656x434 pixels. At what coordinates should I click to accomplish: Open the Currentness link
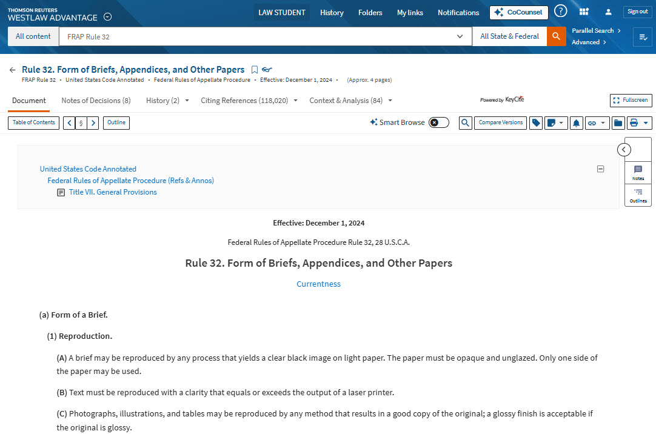point(318,284)
